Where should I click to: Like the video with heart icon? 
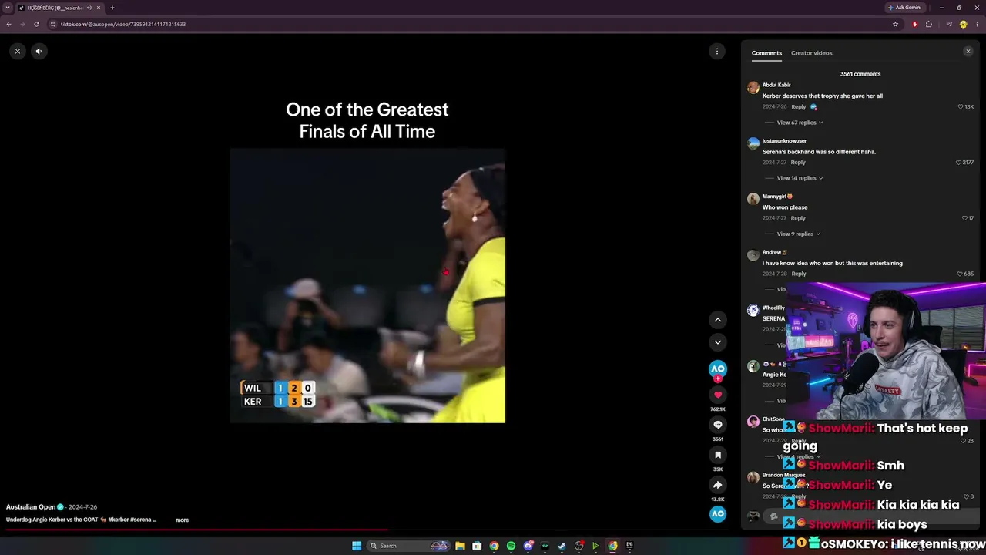(x=718, y=395)
